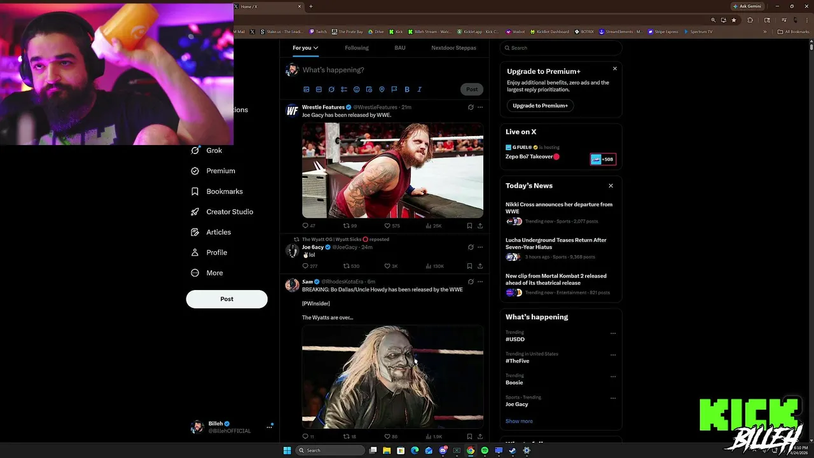This screenshot has width=814, height=458.
Task: Bookmark this page with the star icon
Action: [x=734, y=20]
